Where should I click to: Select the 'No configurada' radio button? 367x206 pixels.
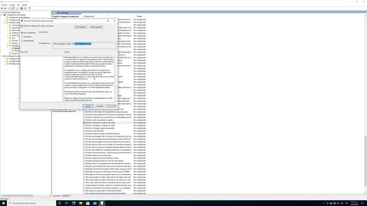[22, 33]
